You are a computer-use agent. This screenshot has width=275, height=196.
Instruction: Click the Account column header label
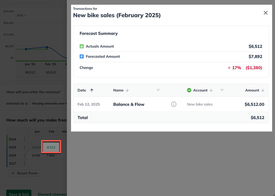(200, 90)
